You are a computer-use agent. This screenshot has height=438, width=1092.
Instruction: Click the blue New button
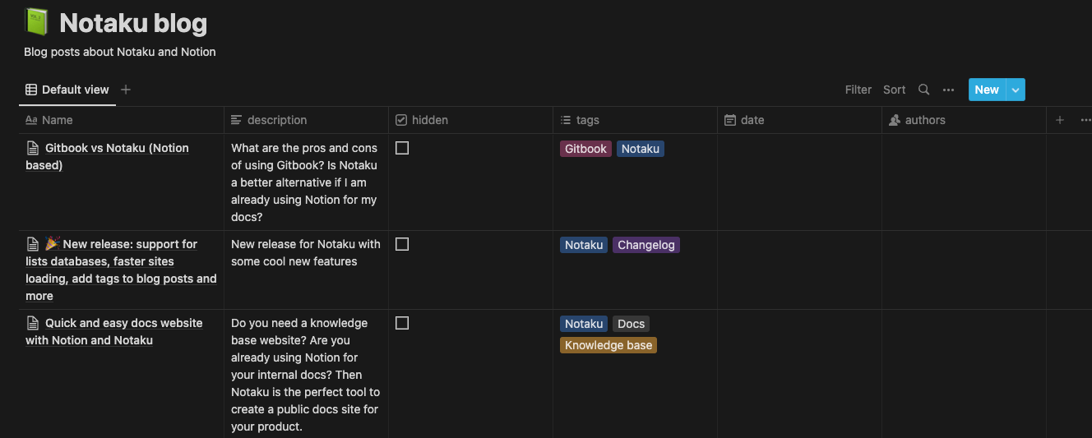tap(987, 90)
